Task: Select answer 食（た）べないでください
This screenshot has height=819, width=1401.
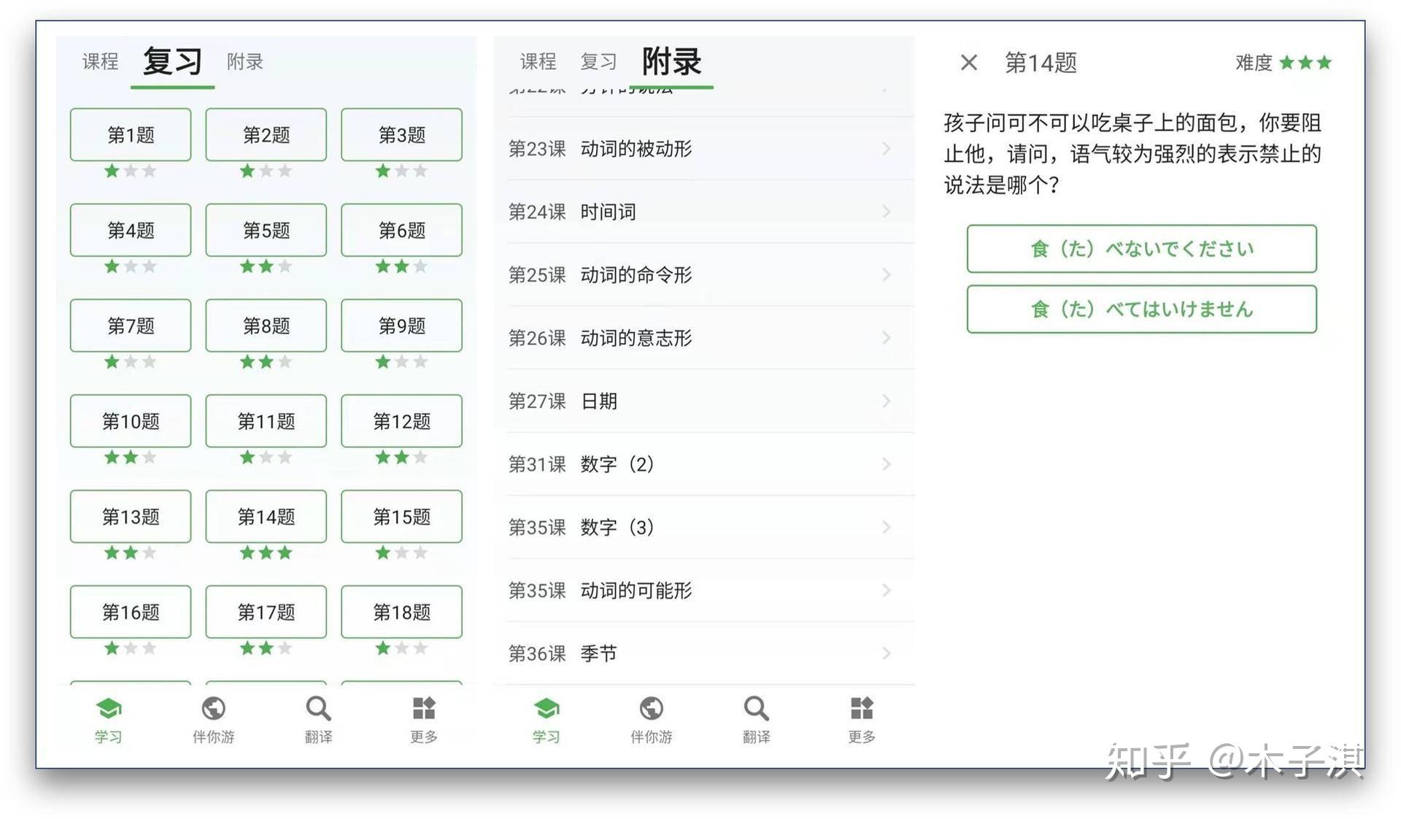Action: 1141,249
